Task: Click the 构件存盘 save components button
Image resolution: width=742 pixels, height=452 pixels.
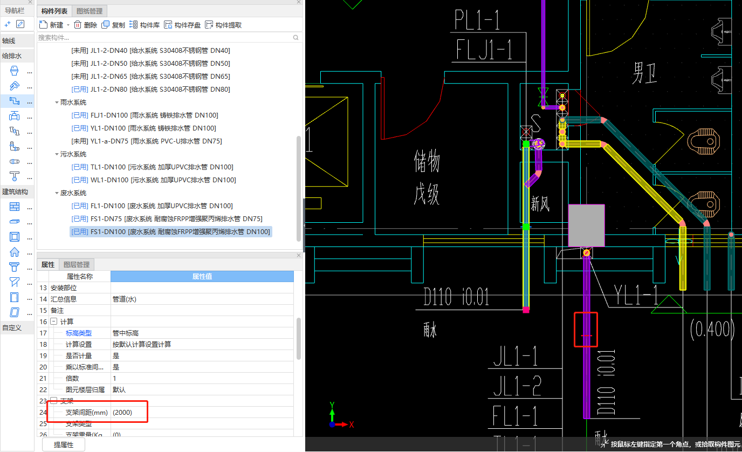Action: (182, 25)
